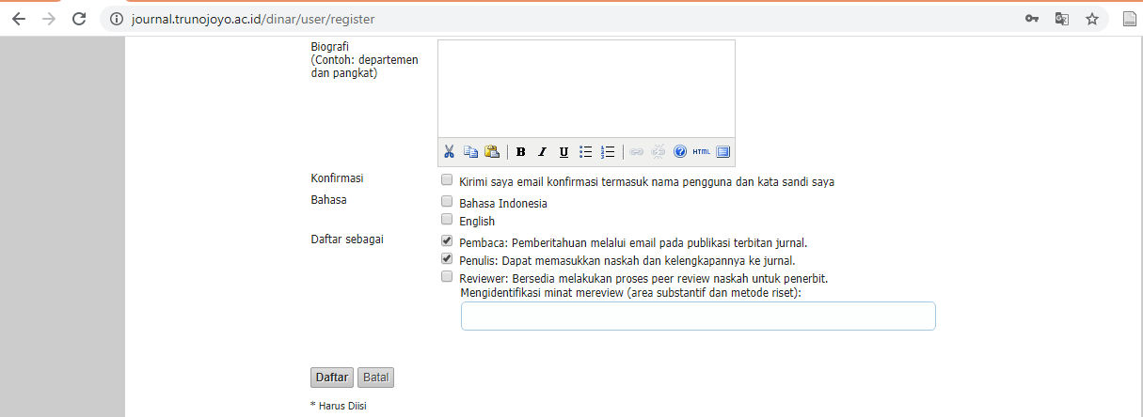Toggle underline formatting in biography editor

click(x=564, y=152)
